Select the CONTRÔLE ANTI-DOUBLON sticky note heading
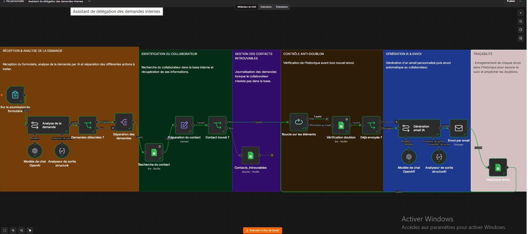Image resolution: width=528 pixels, height=234 pixels. tap(304, 54)
